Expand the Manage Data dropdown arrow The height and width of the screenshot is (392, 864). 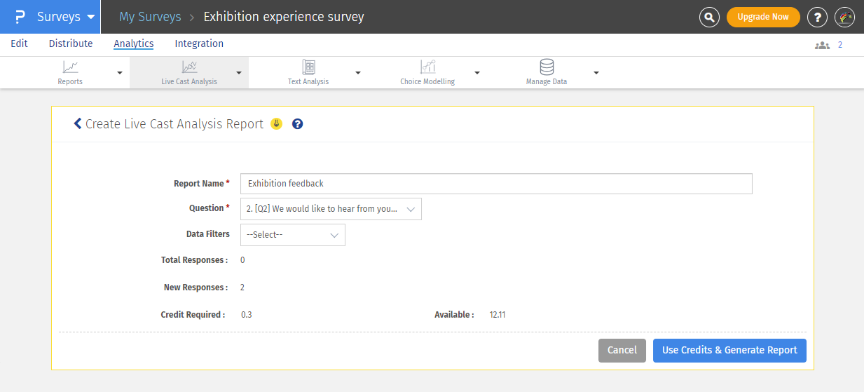pyautogui.click(x=596, y=72)
